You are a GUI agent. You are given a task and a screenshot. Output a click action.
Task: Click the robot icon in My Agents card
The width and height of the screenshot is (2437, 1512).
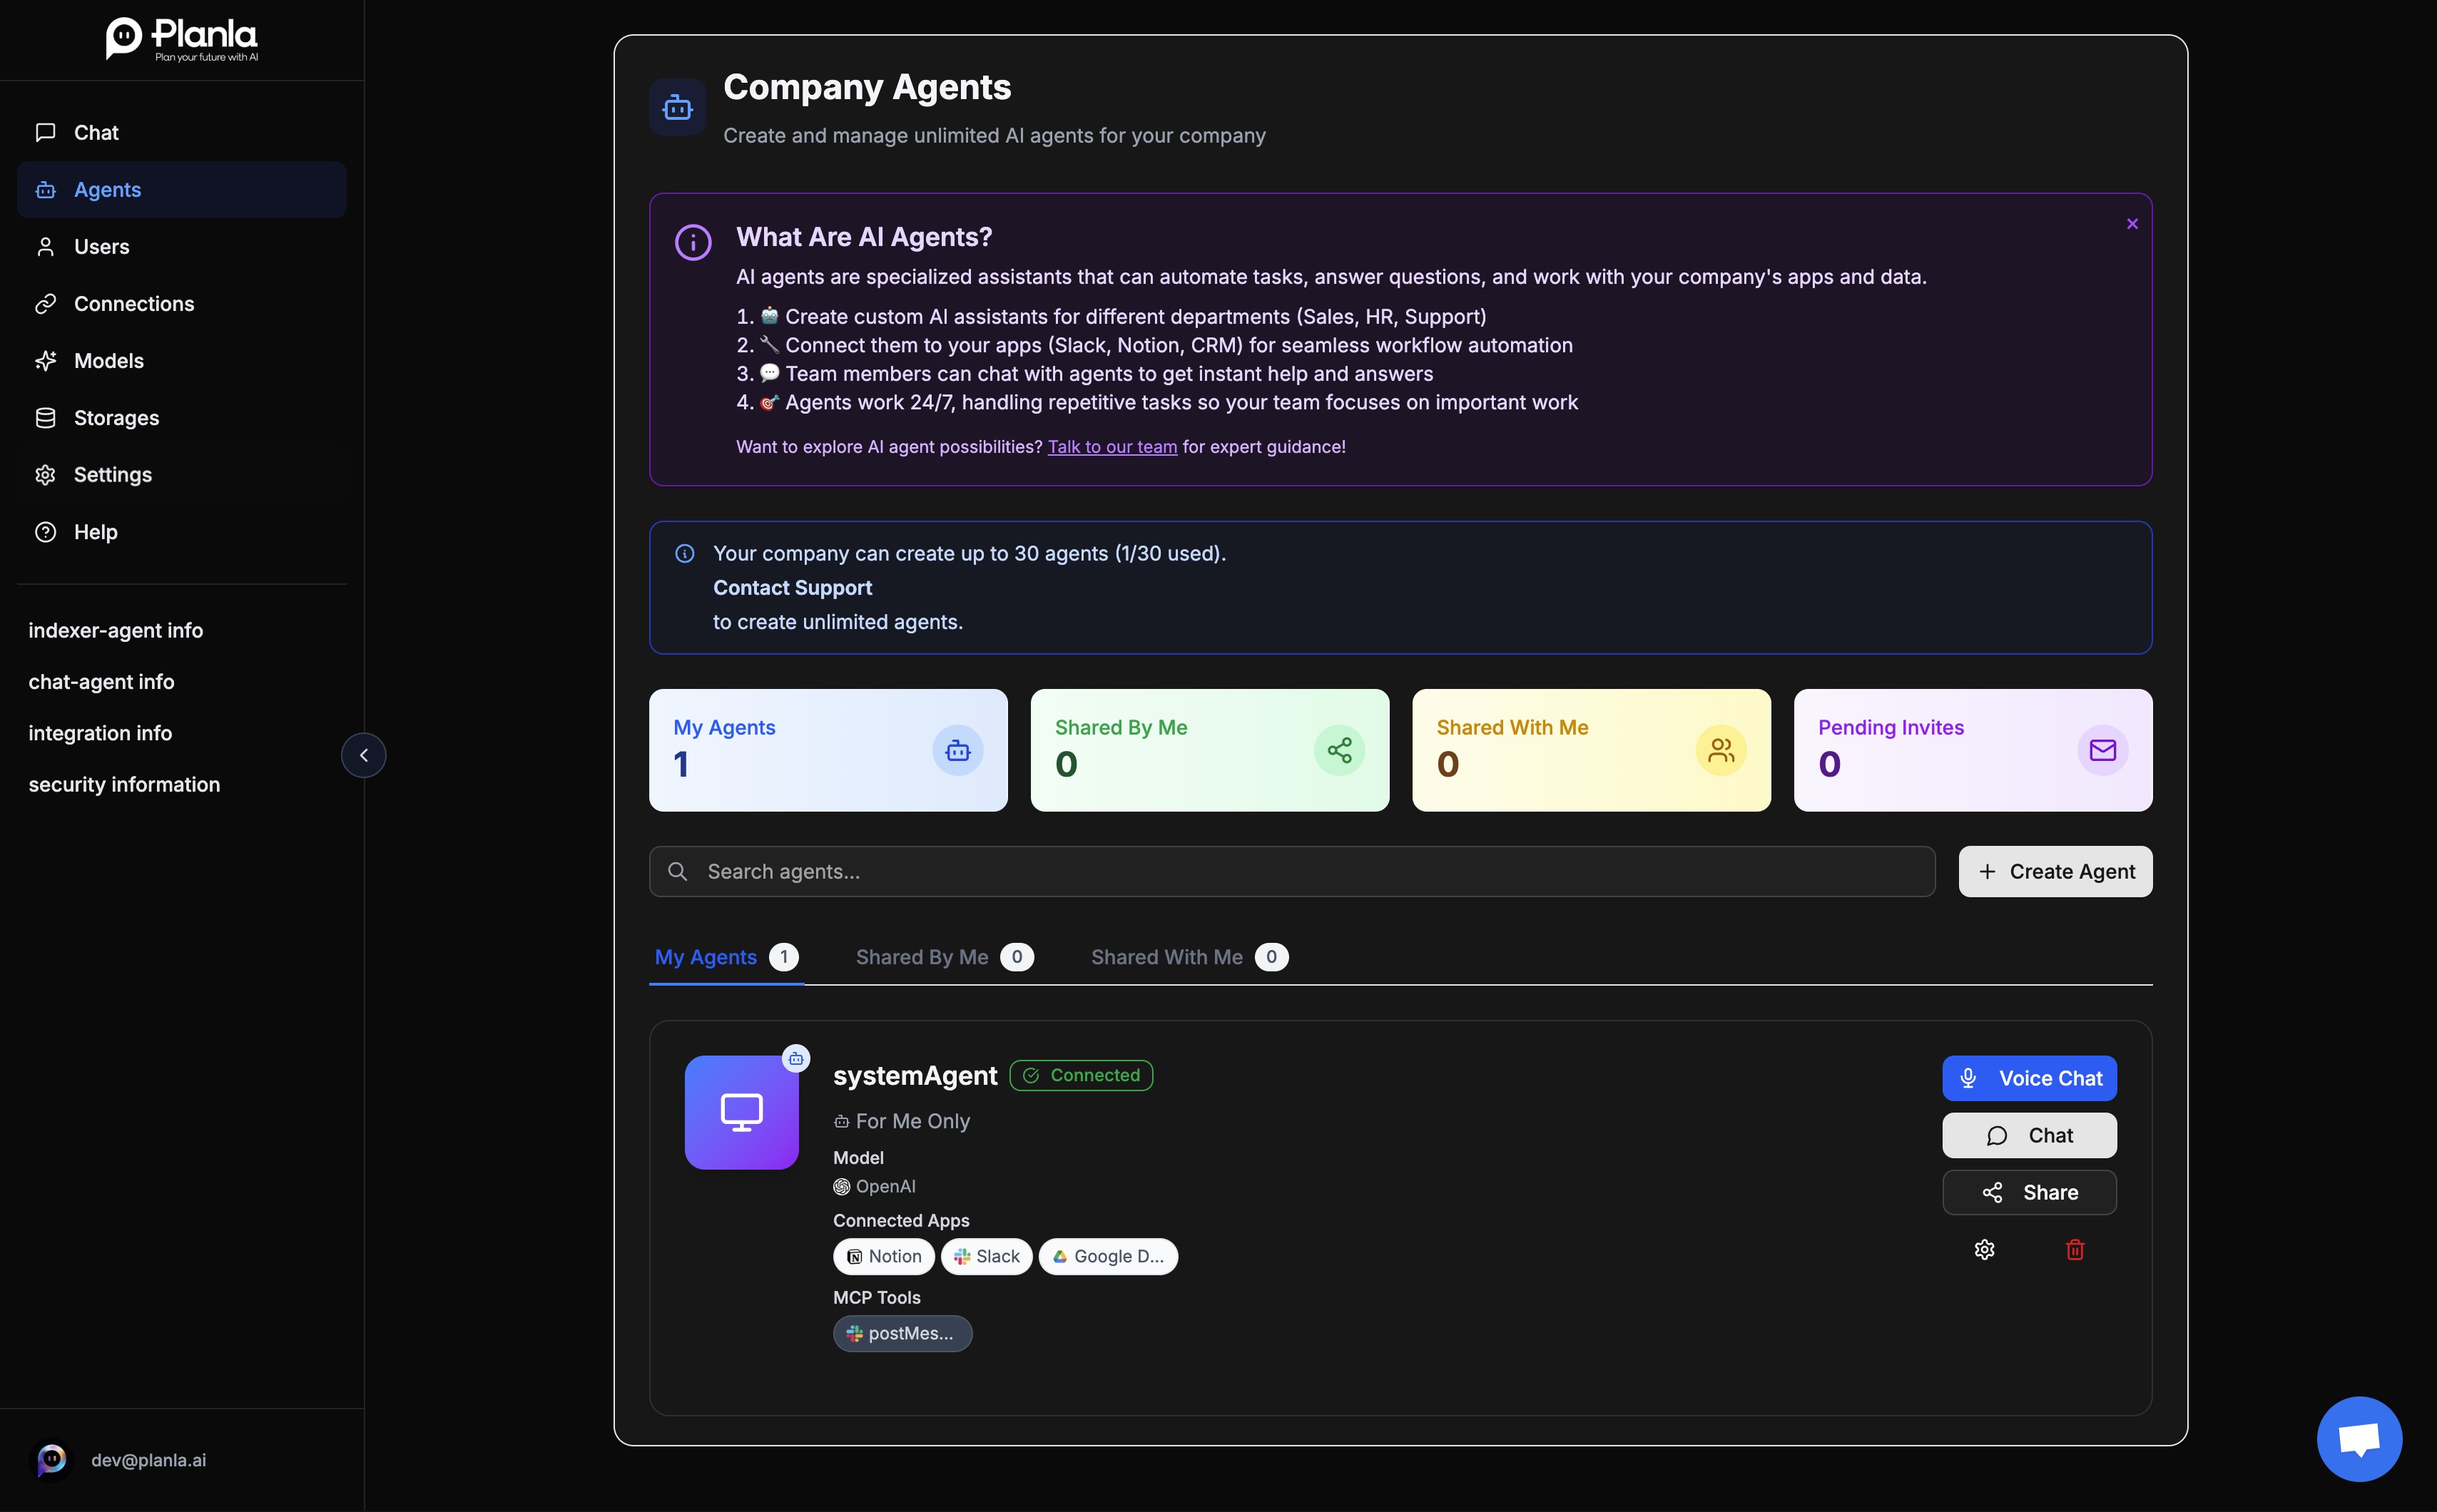point(958,750)
